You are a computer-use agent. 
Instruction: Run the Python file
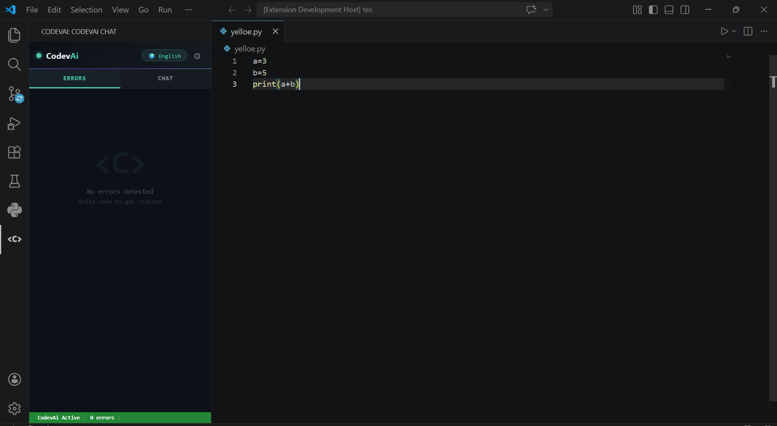click(724, 31)
